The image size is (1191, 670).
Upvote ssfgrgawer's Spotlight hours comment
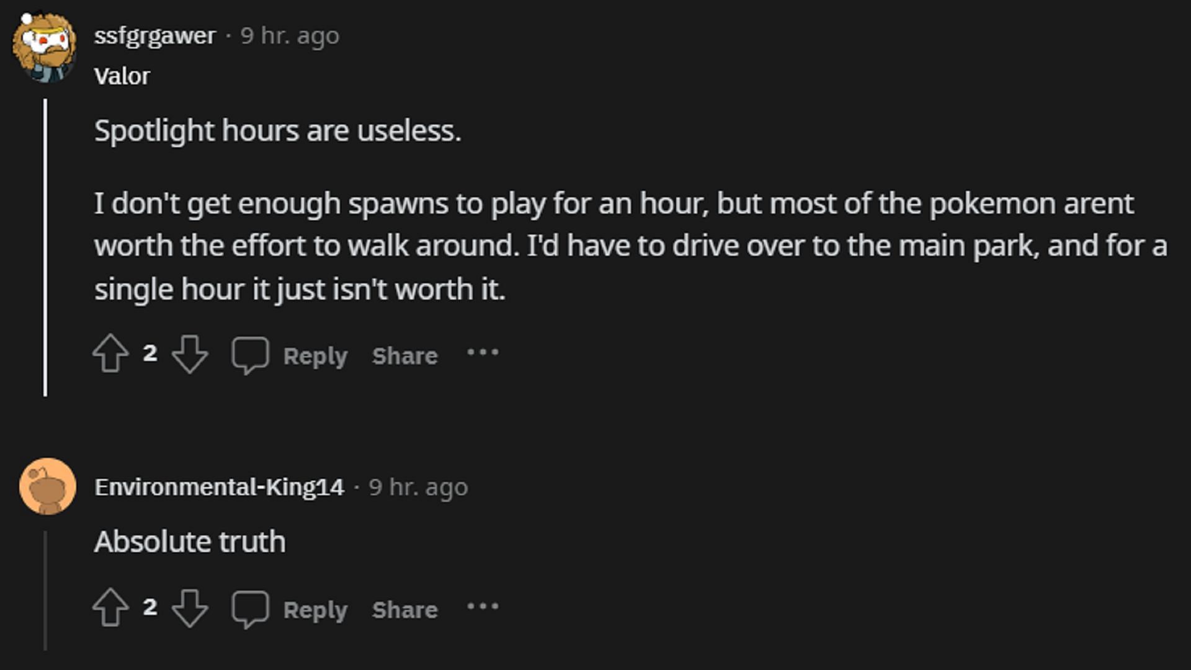coord(110,354)
